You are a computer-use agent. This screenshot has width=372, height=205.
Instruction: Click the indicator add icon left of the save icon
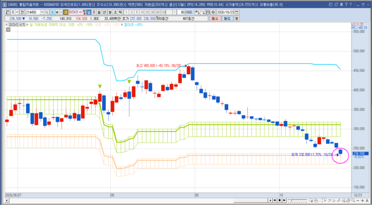click(197, 12)
